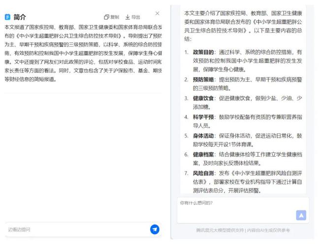This screenshot has width=325, height=244.
Task: Select the 健康饮食 list item
Action: point(243,103)
